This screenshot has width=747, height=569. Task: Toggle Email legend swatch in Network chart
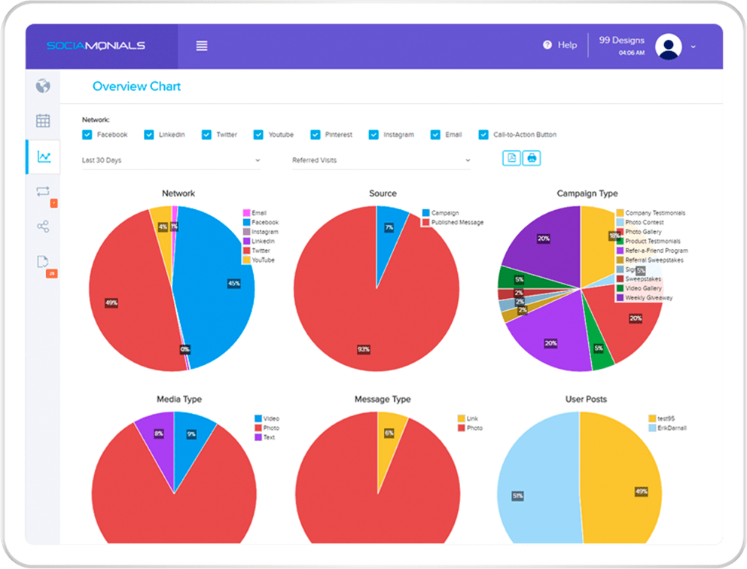[247, 213]
